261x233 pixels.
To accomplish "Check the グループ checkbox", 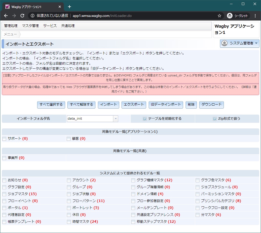I will pyautogui.click(x=69, y=187).
